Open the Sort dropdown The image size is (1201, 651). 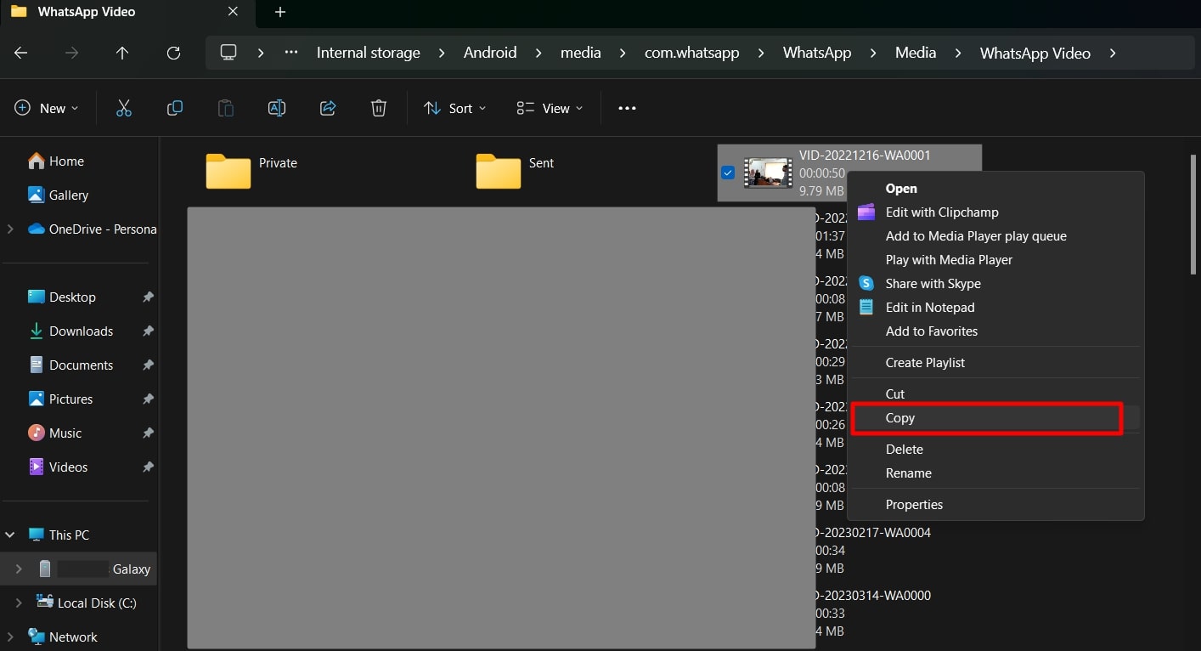point(455,108)
